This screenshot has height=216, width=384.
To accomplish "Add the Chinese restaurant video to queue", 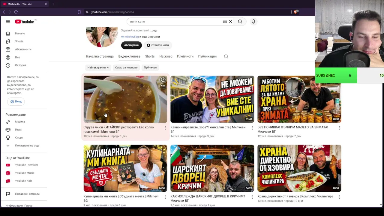I will click(x=163, y=87).
